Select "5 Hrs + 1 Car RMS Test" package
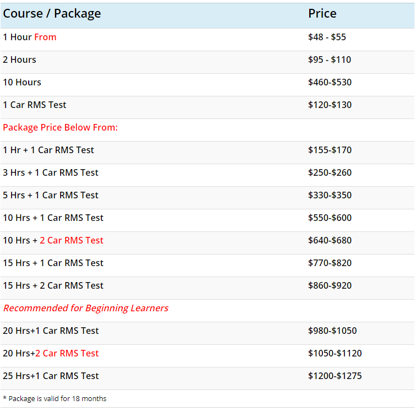415x411 pixels. [x=51, y=196]
